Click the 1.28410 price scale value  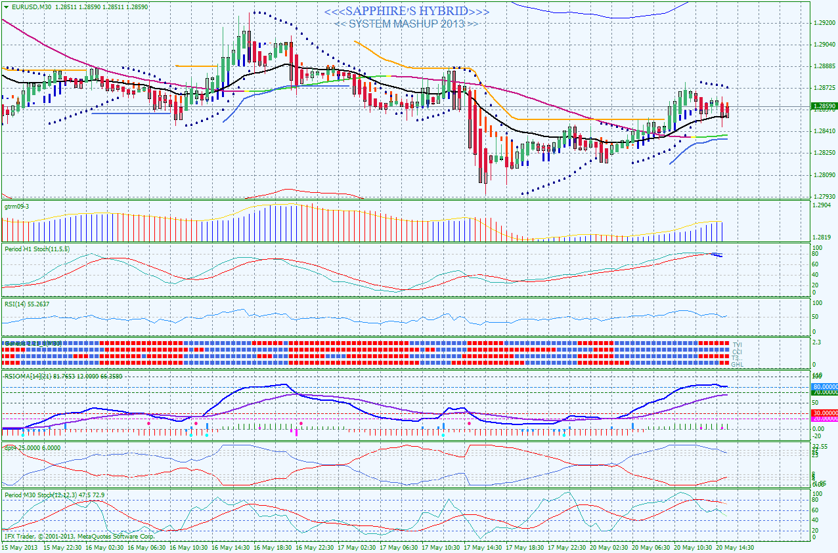pyautogui.click(x=824, y=131)
